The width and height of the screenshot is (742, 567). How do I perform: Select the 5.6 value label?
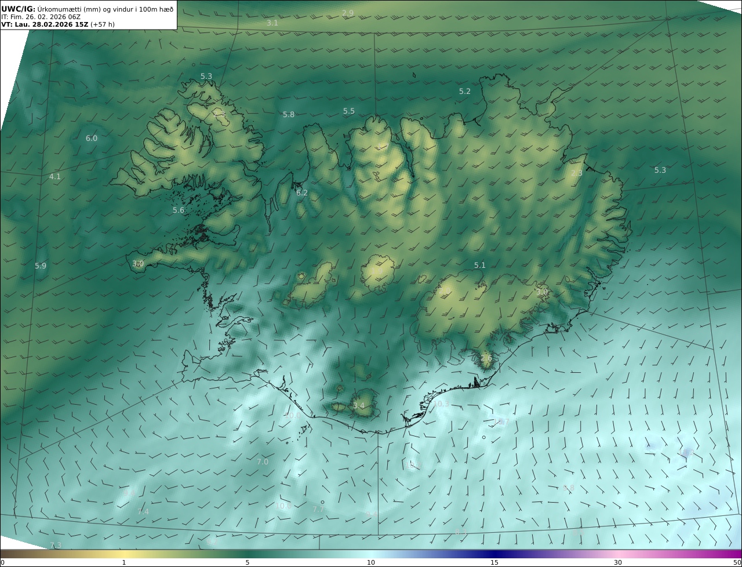click(179, 210)
